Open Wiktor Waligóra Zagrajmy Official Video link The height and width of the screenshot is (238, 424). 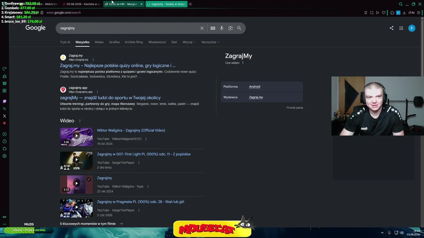click(x=131, y=130)
